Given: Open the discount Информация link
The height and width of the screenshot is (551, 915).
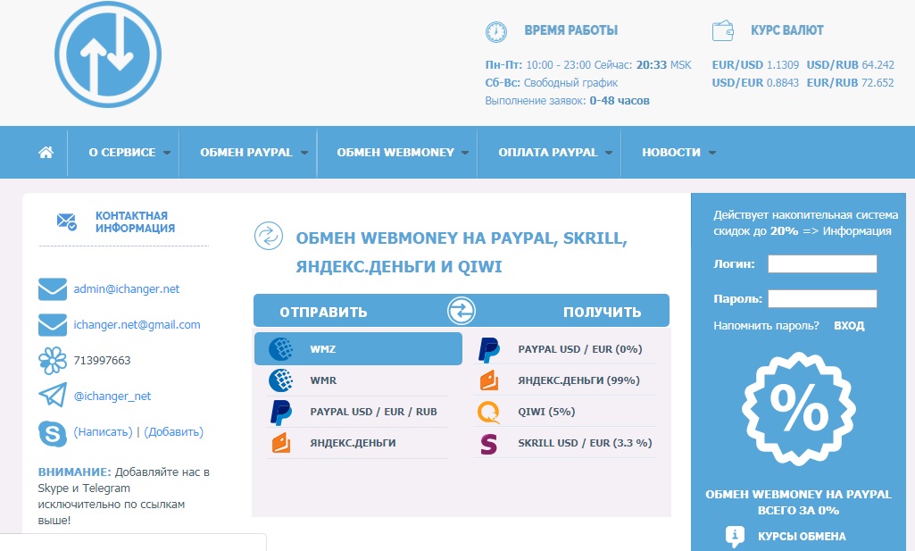Looking at the screenshot, I should pyautogui.click(x=857, y=231).
